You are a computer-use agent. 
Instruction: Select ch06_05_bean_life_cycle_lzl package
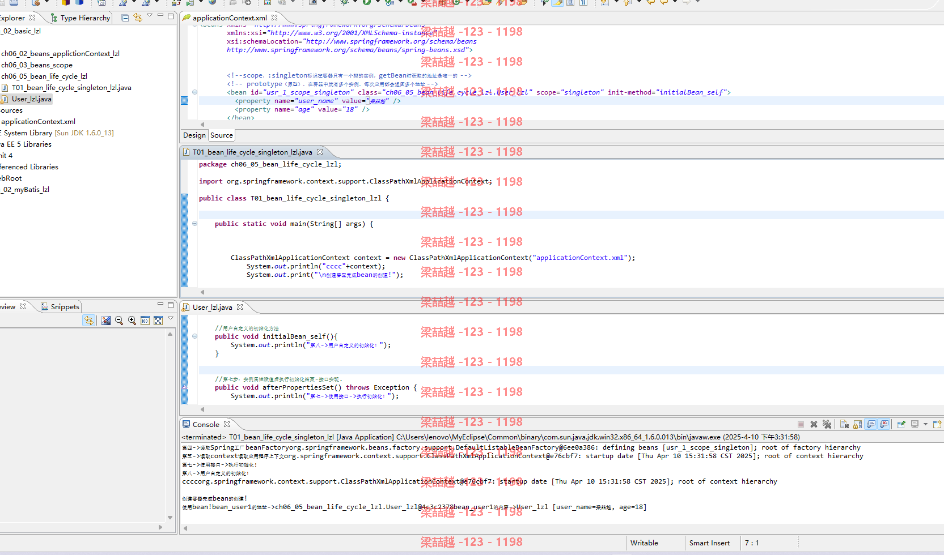pos(44,76)
